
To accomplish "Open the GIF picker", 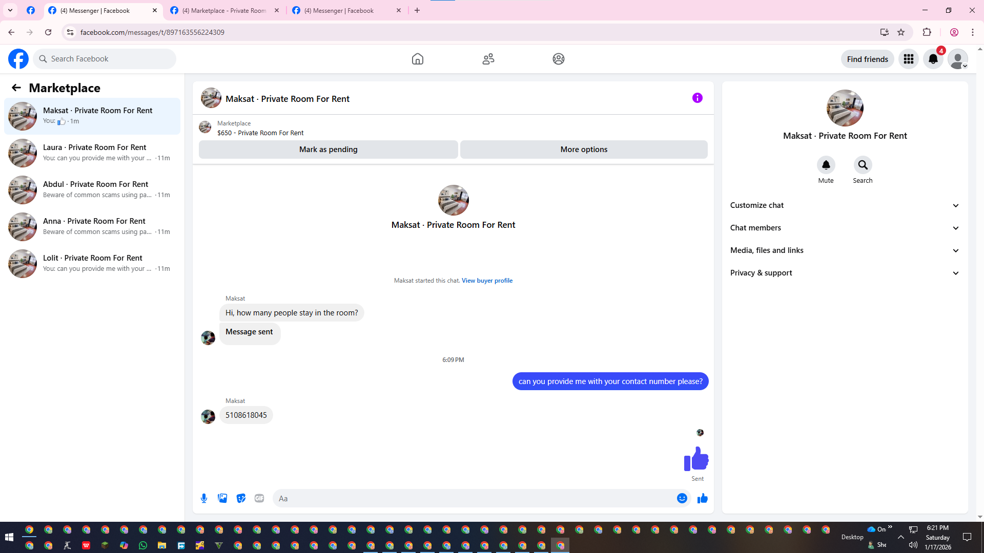I will 259,498.
